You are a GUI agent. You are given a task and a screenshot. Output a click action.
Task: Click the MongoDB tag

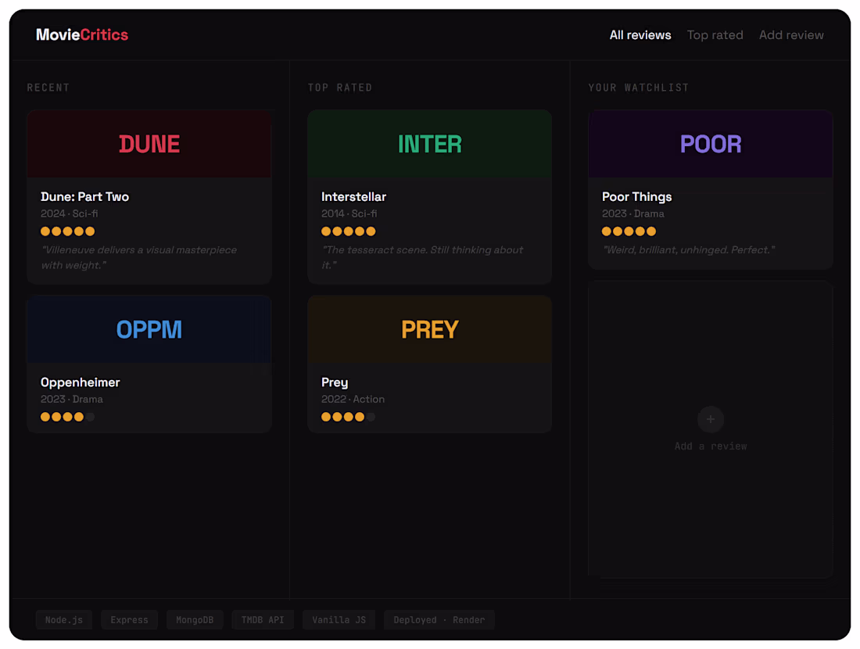coord(195,619)
